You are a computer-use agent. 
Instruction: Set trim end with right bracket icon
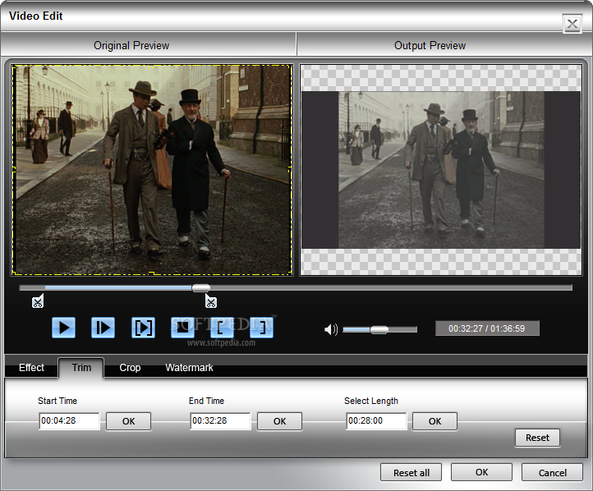tap(261, 328)
